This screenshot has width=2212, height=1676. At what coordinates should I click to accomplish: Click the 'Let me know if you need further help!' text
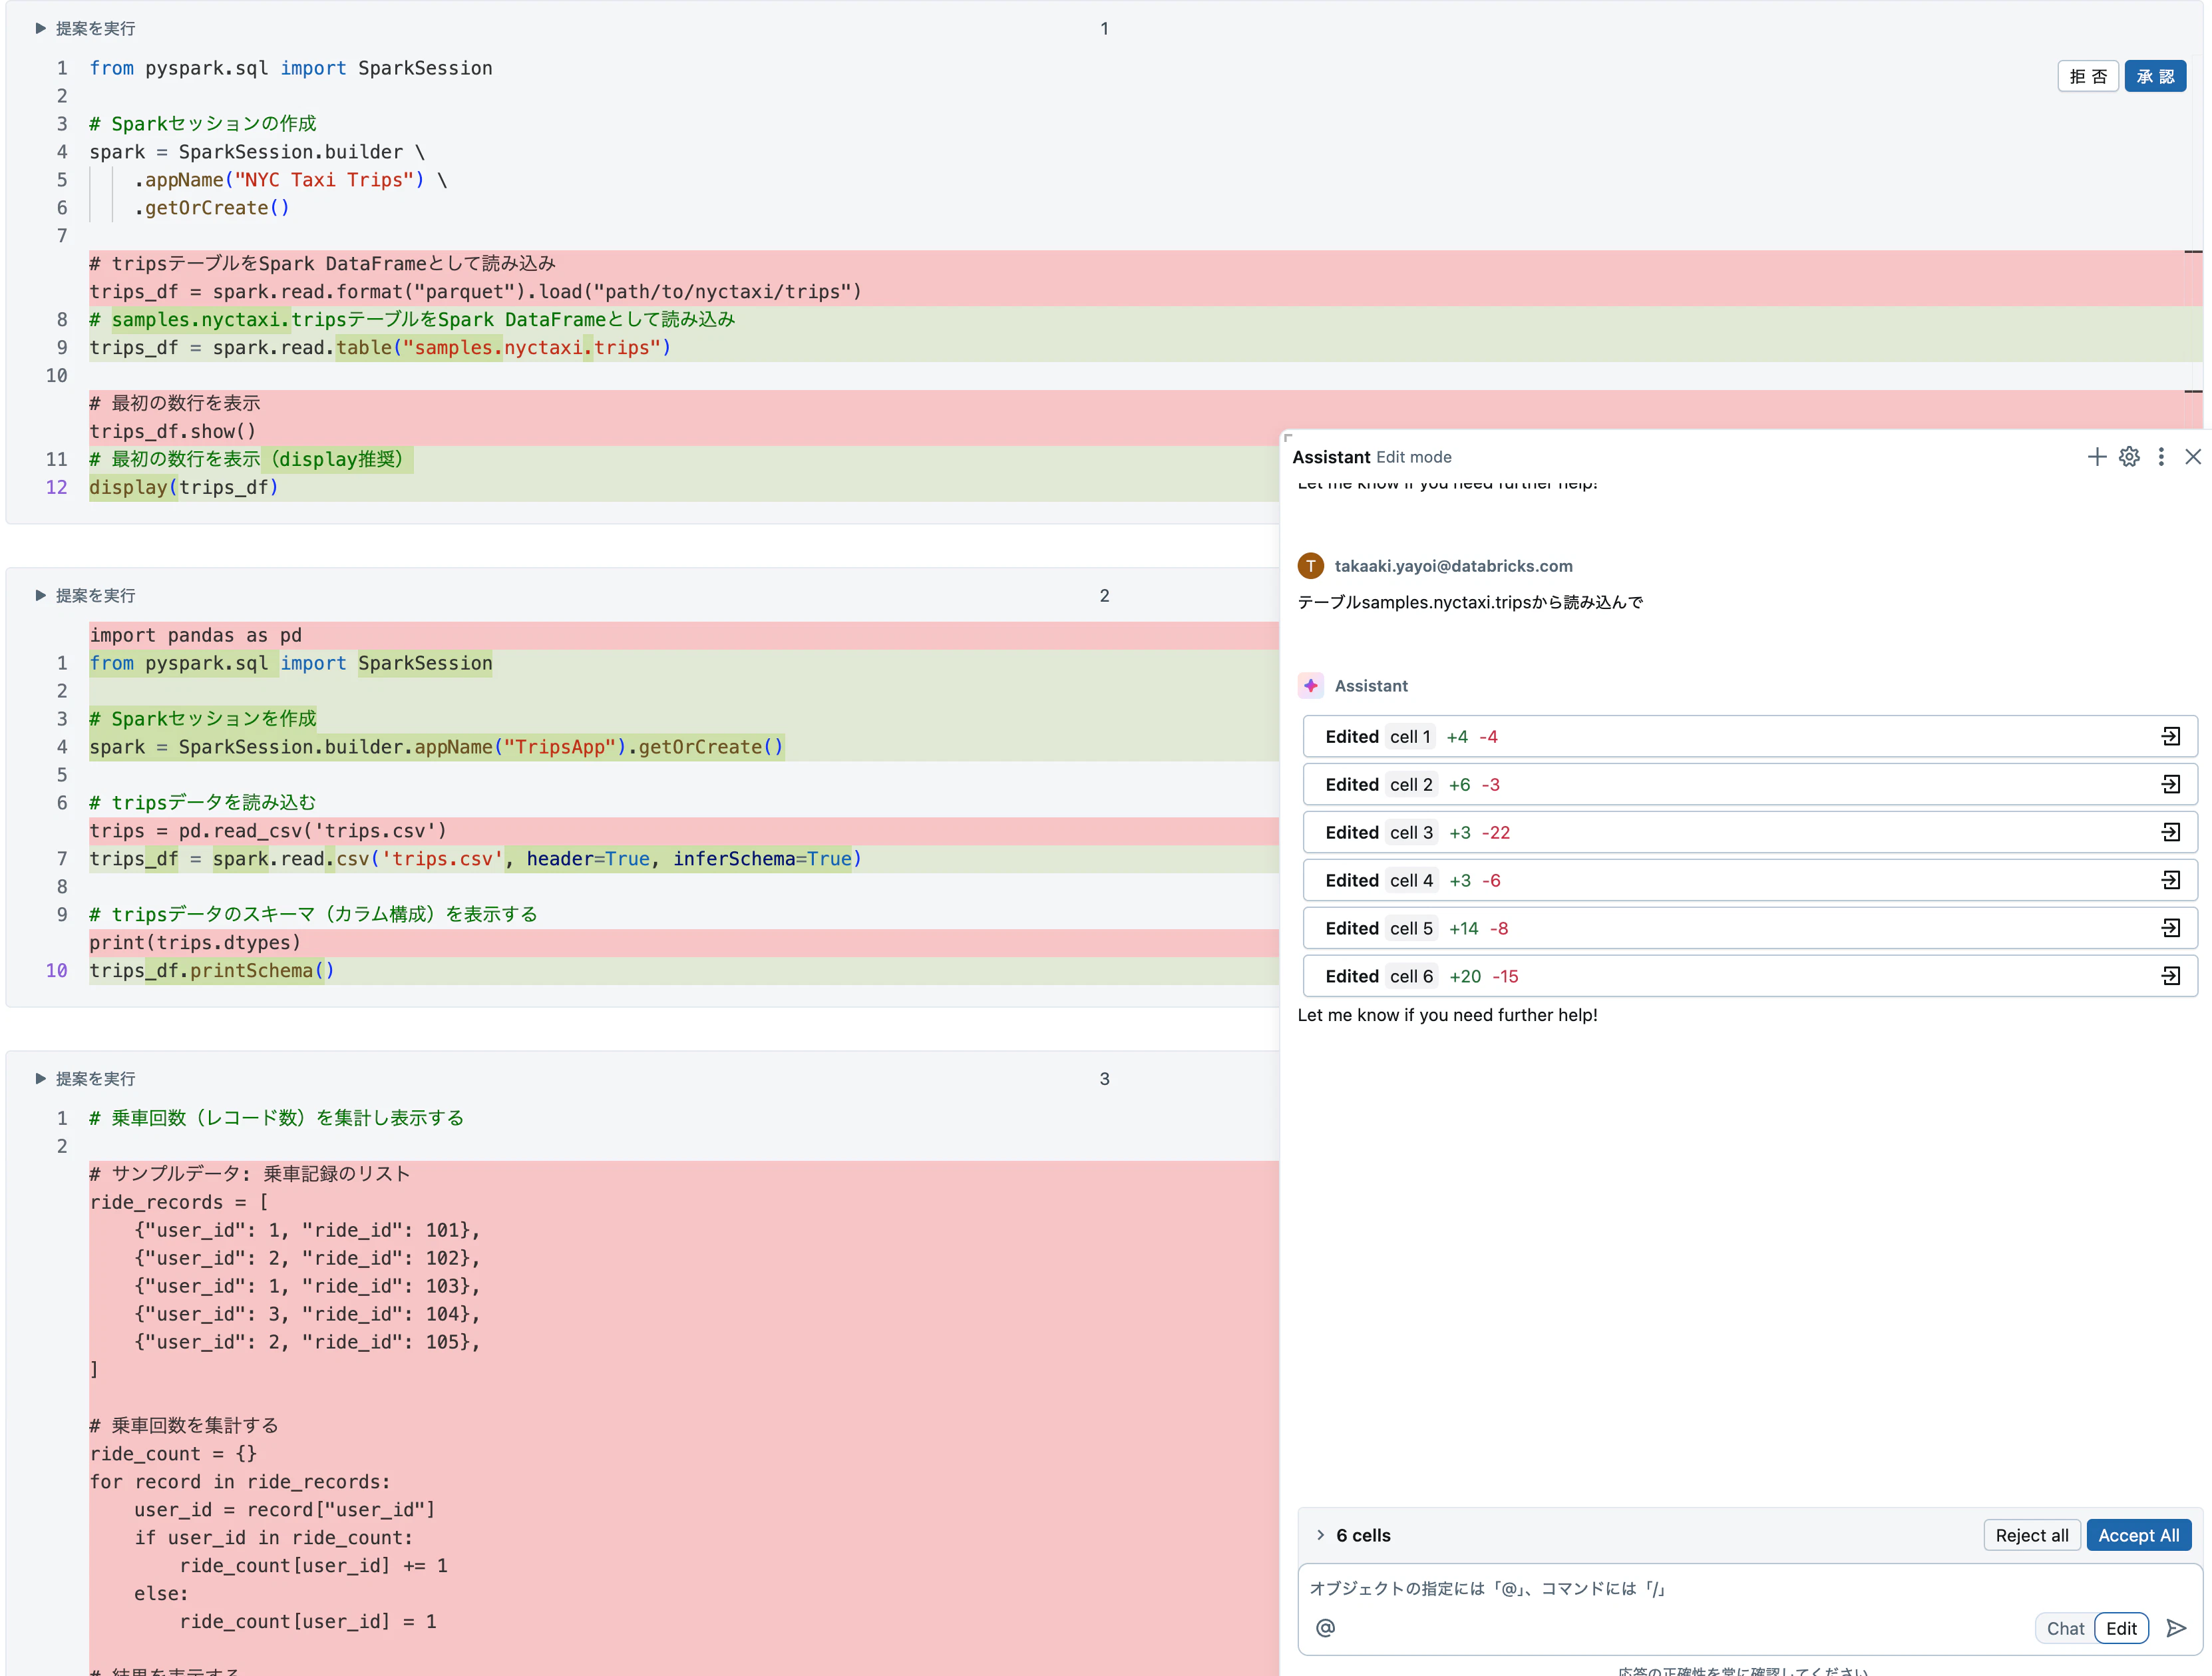[1447, 1015]
